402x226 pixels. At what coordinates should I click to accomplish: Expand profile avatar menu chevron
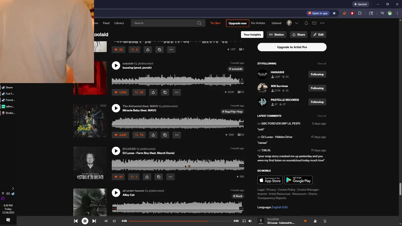click(x=296, y=23)
